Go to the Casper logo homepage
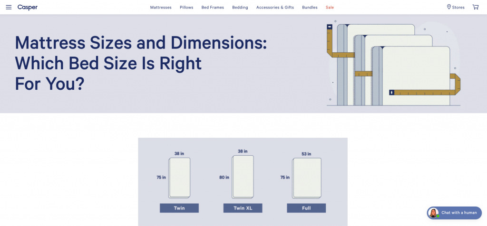The image size is (487, 226). coord(27,7)
